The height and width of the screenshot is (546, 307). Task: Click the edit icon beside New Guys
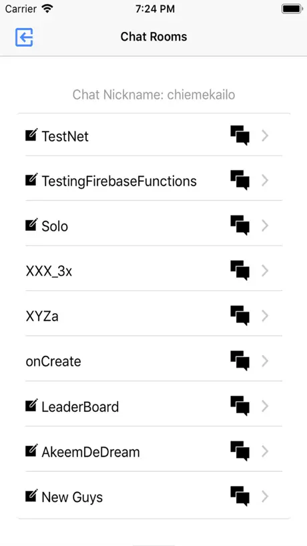pos(31,495)
